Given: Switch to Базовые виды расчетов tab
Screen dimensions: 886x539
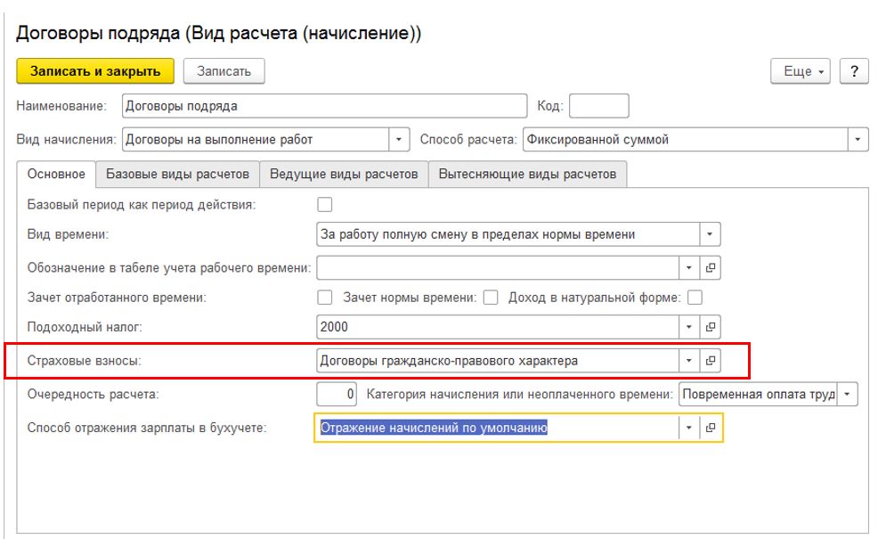Looking at the screenshot, I should pos(177,174).
